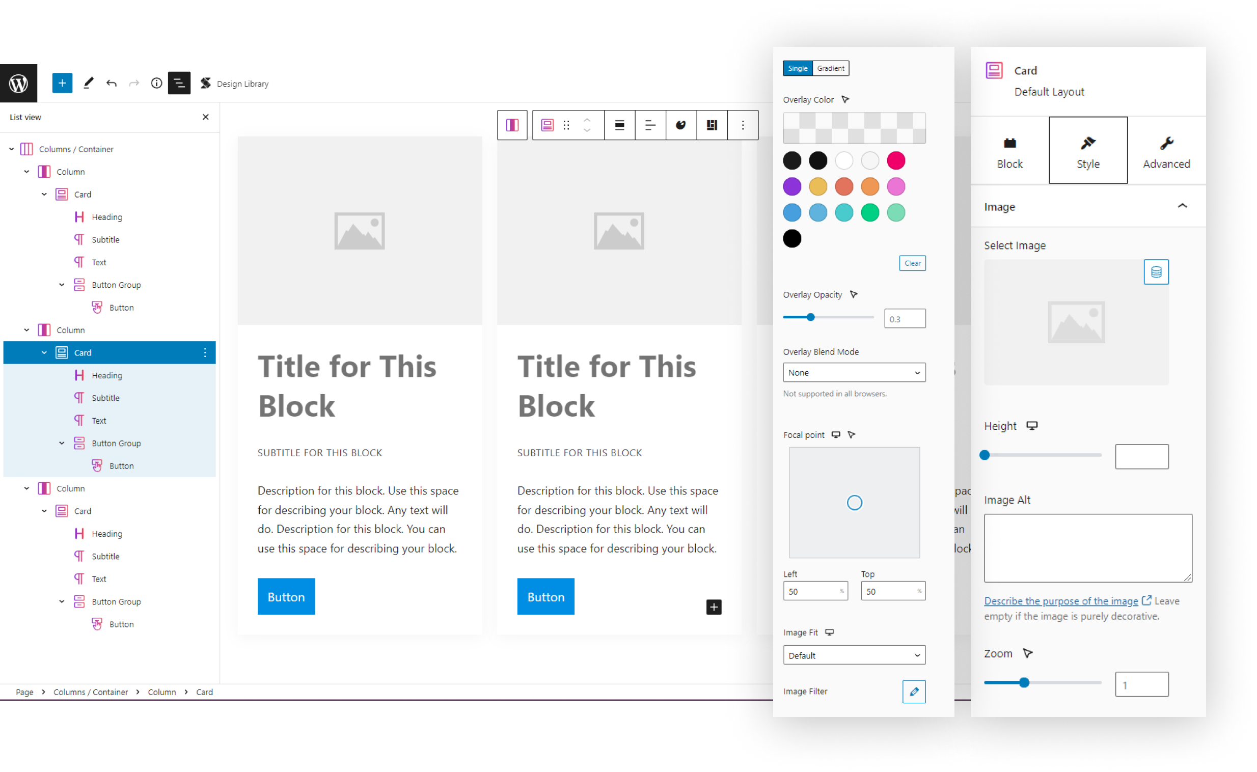Image resolution: width=1257 pixels, height=772 pixels.
Task: Click the undo arrow in top toolbar
Action: (112, 83)
